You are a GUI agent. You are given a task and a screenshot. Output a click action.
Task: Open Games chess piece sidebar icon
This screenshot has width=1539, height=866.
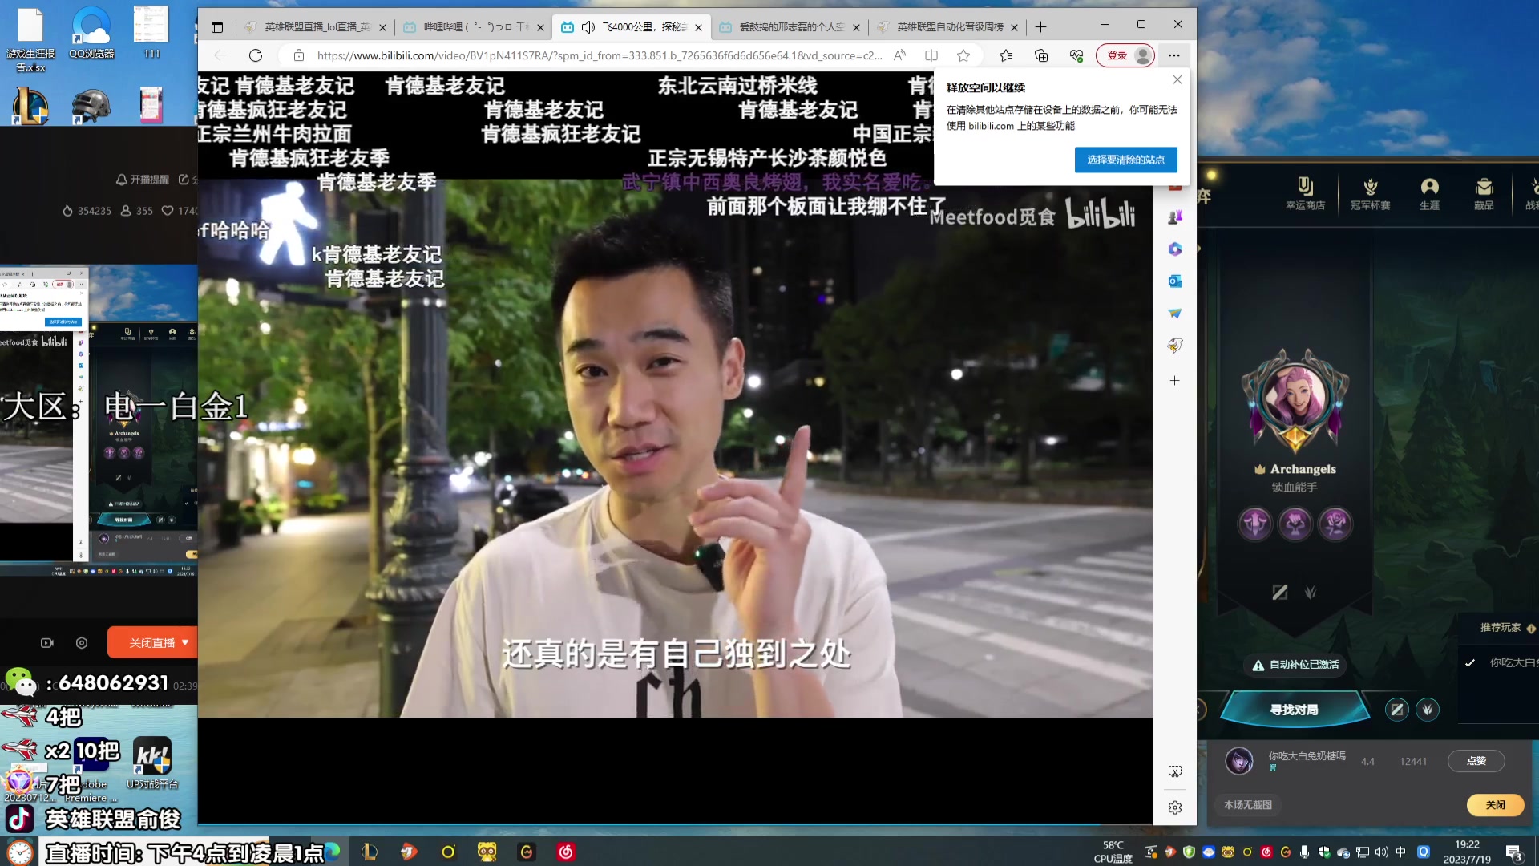pyautogui.click(x=1174, y=217)
